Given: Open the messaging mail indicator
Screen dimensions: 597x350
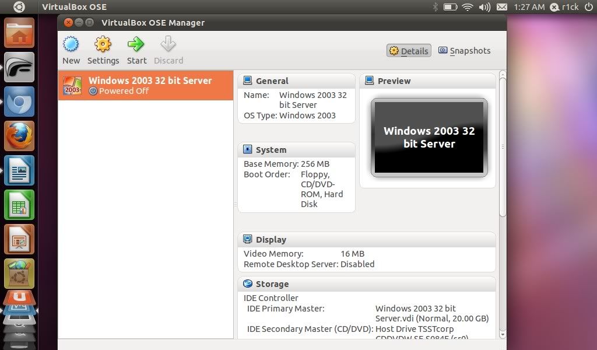Looking at the screenshot, I should point(502,7).
